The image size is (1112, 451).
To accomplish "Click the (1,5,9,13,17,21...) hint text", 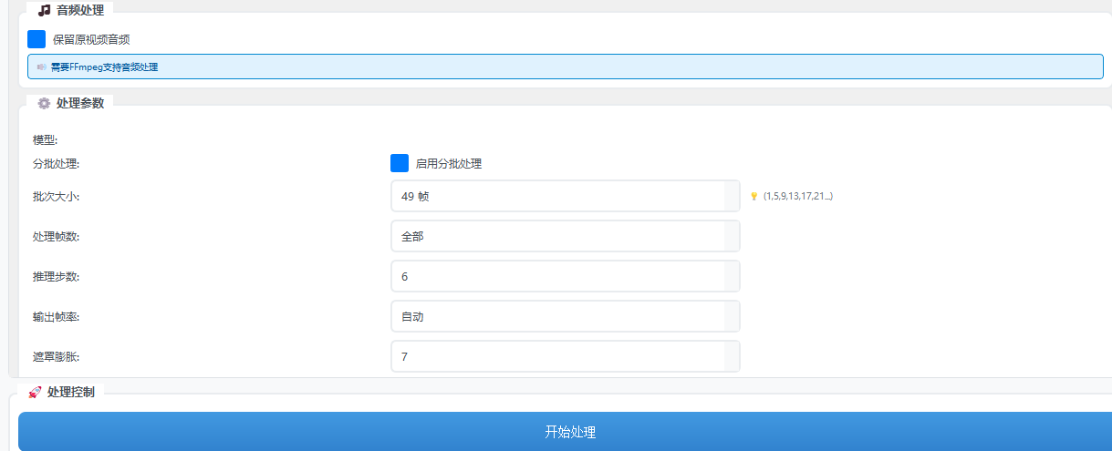I will tap(798, 196).
